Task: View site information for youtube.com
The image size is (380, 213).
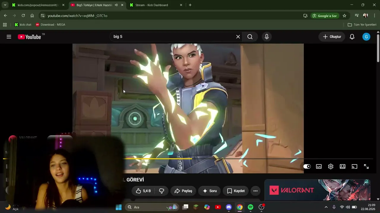Action: click(43, 16)
